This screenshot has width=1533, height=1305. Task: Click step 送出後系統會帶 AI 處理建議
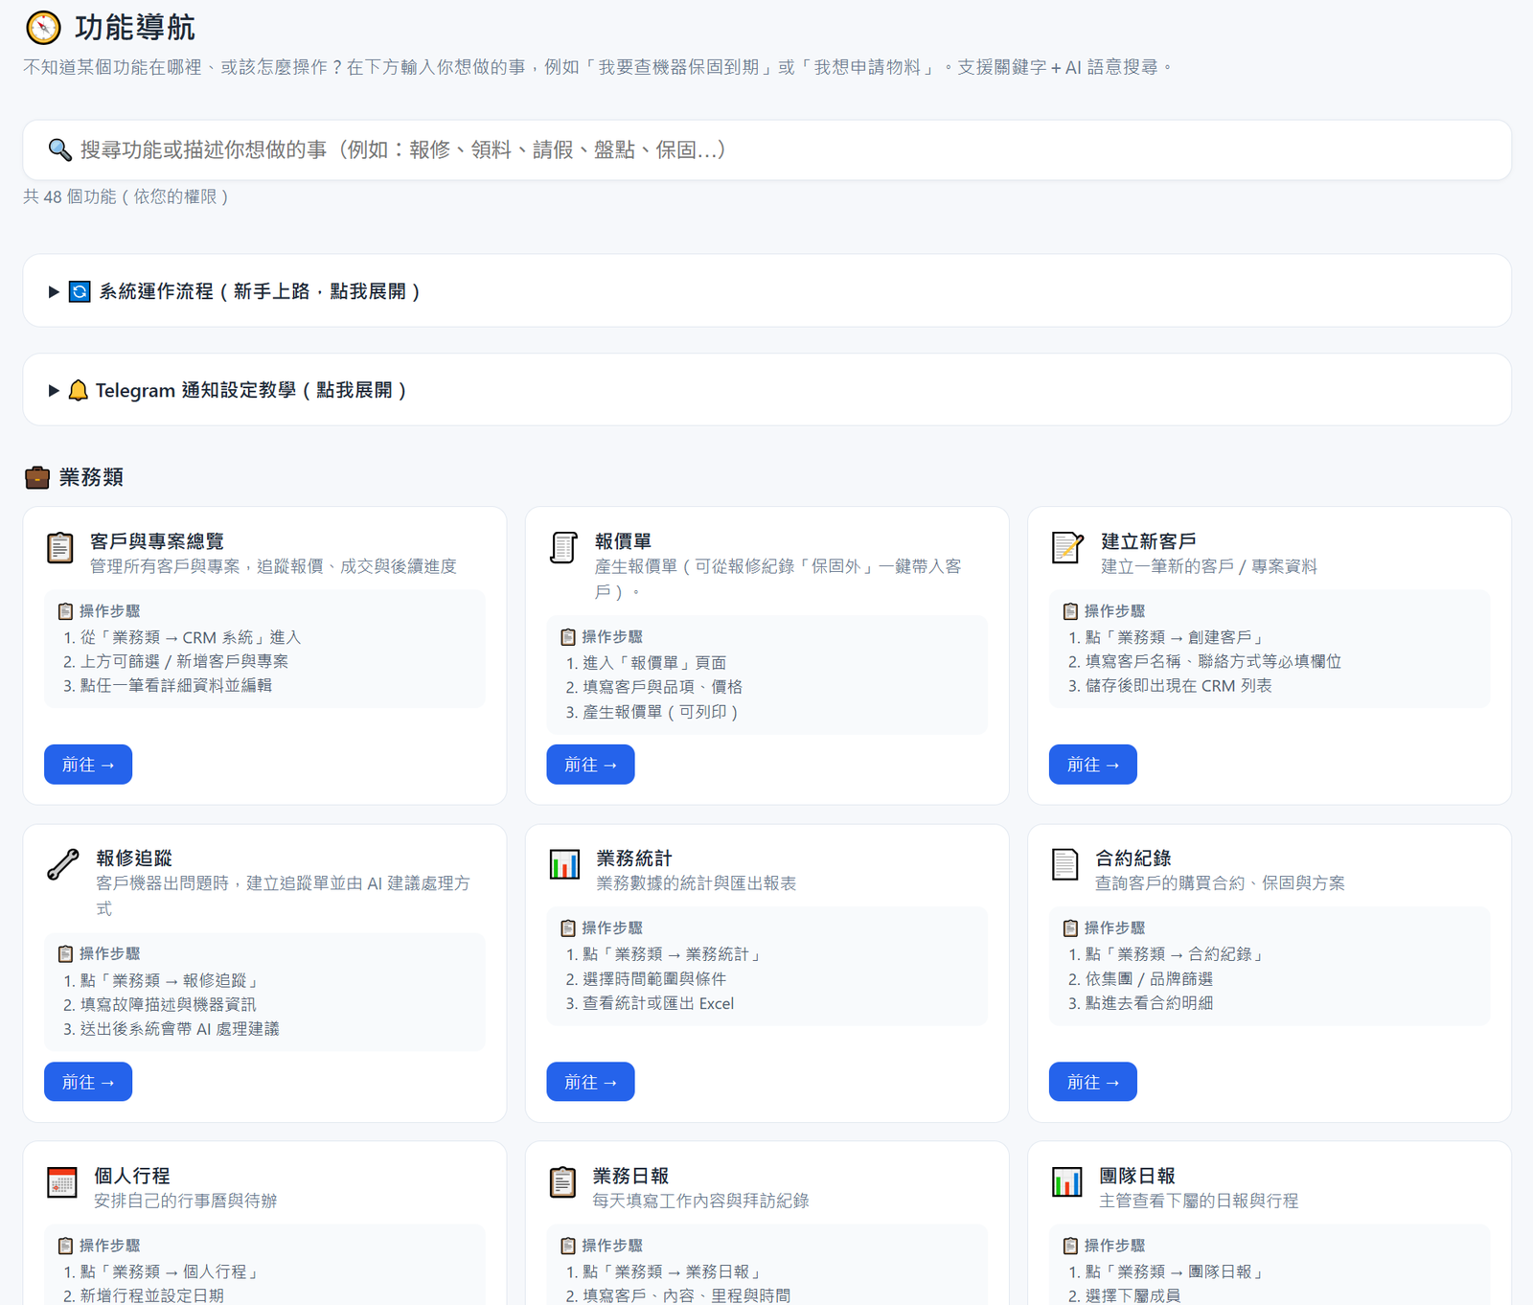pyautogui.click(x=180, y=1028)
